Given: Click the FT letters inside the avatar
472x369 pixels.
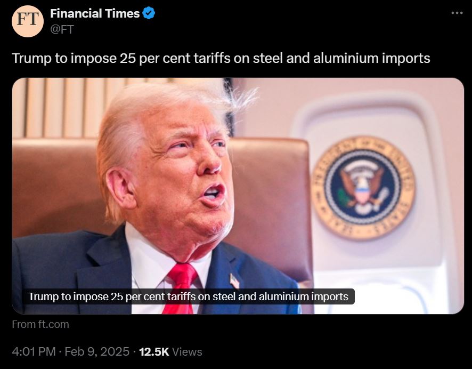Looking at the screenshot, I should (x=27, y=19).
